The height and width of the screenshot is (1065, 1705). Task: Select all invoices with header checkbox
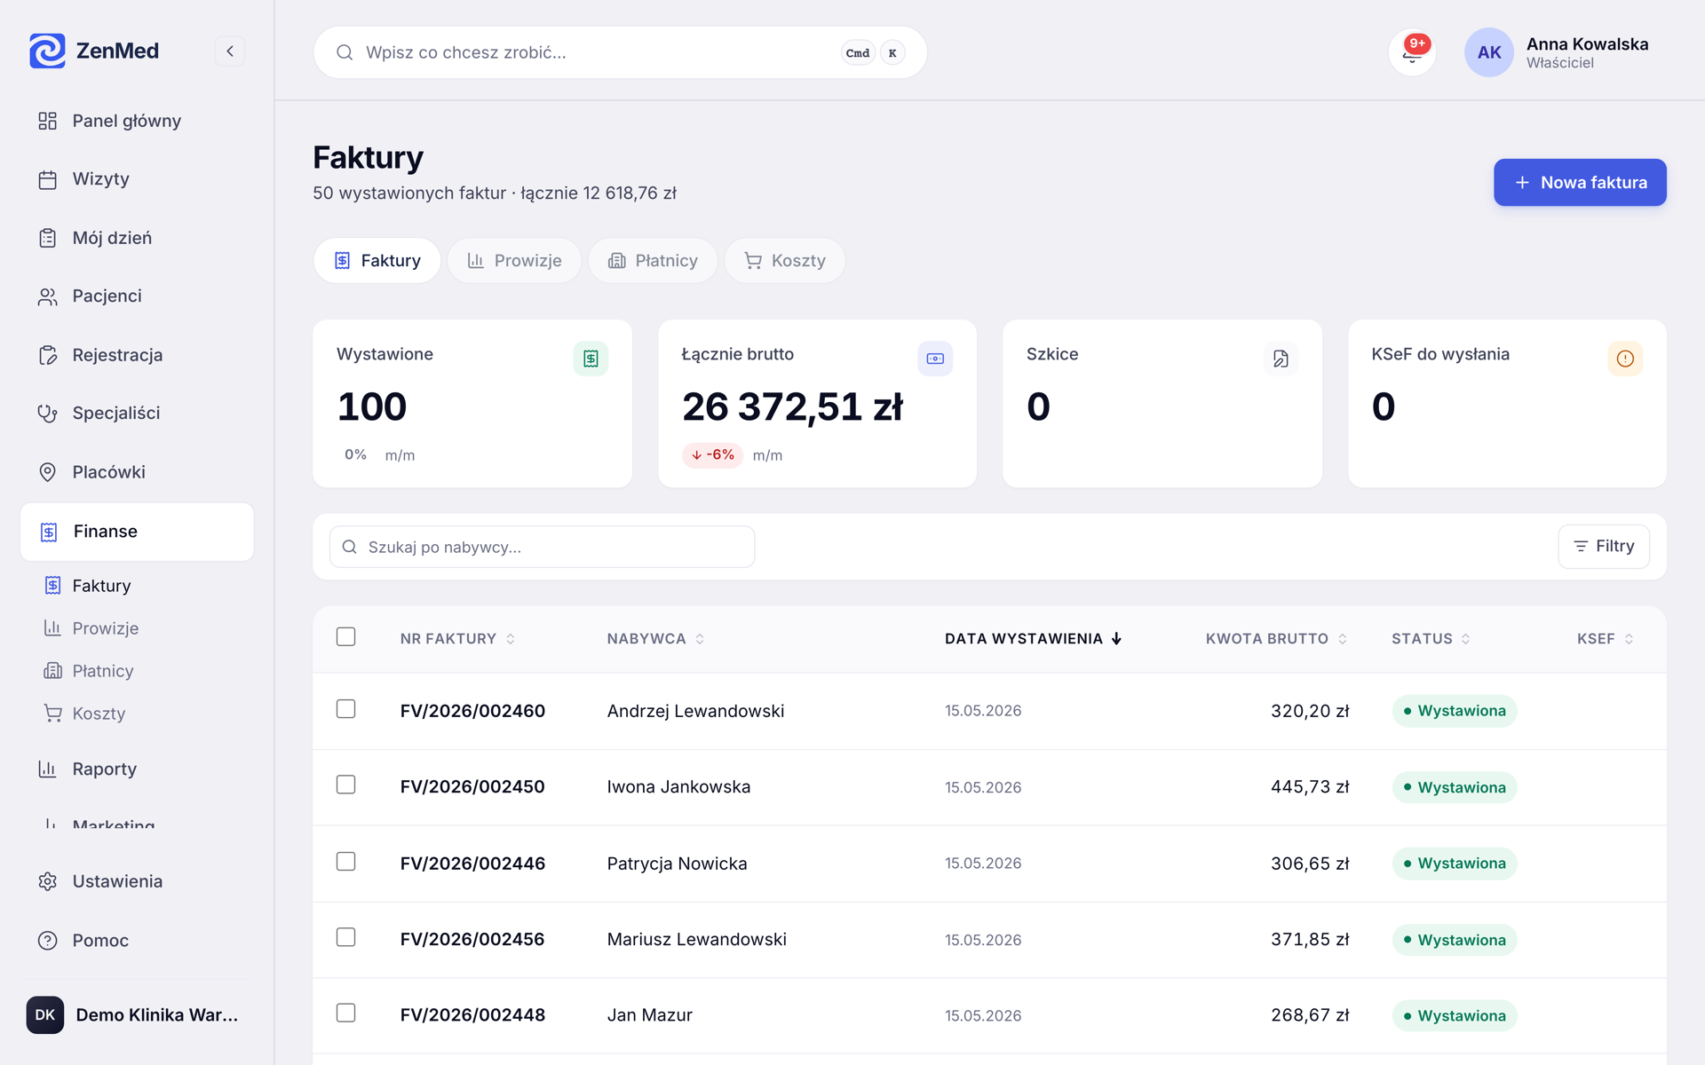[346, 637]
